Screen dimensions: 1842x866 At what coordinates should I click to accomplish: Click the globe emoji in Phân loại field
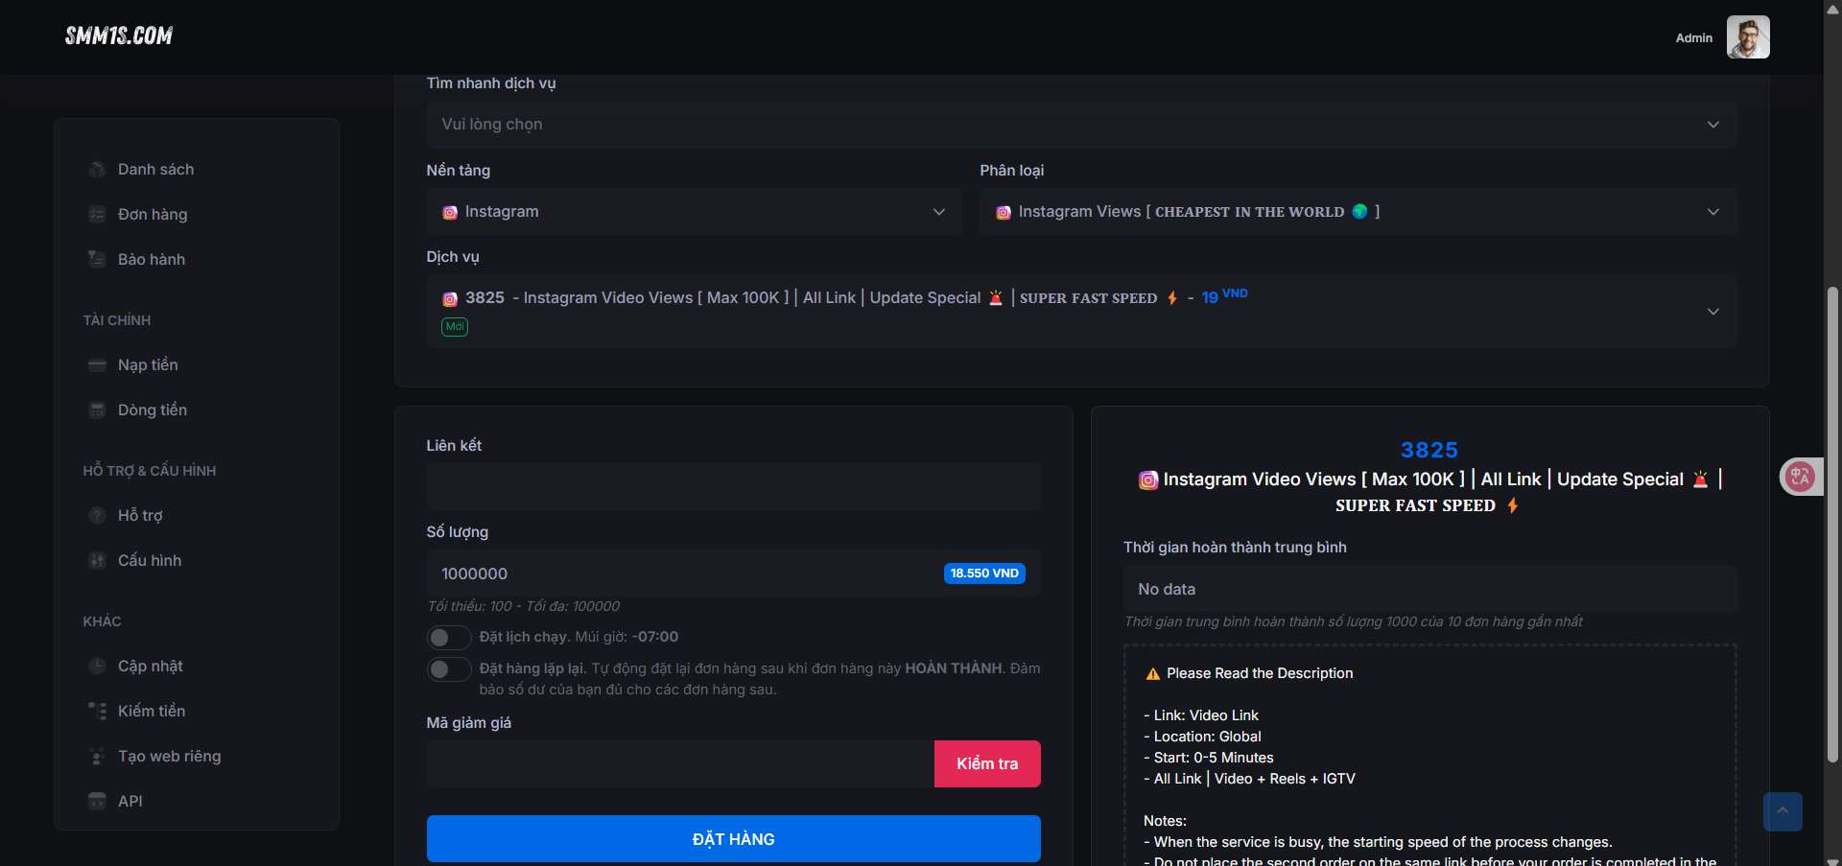[1359, 212]
